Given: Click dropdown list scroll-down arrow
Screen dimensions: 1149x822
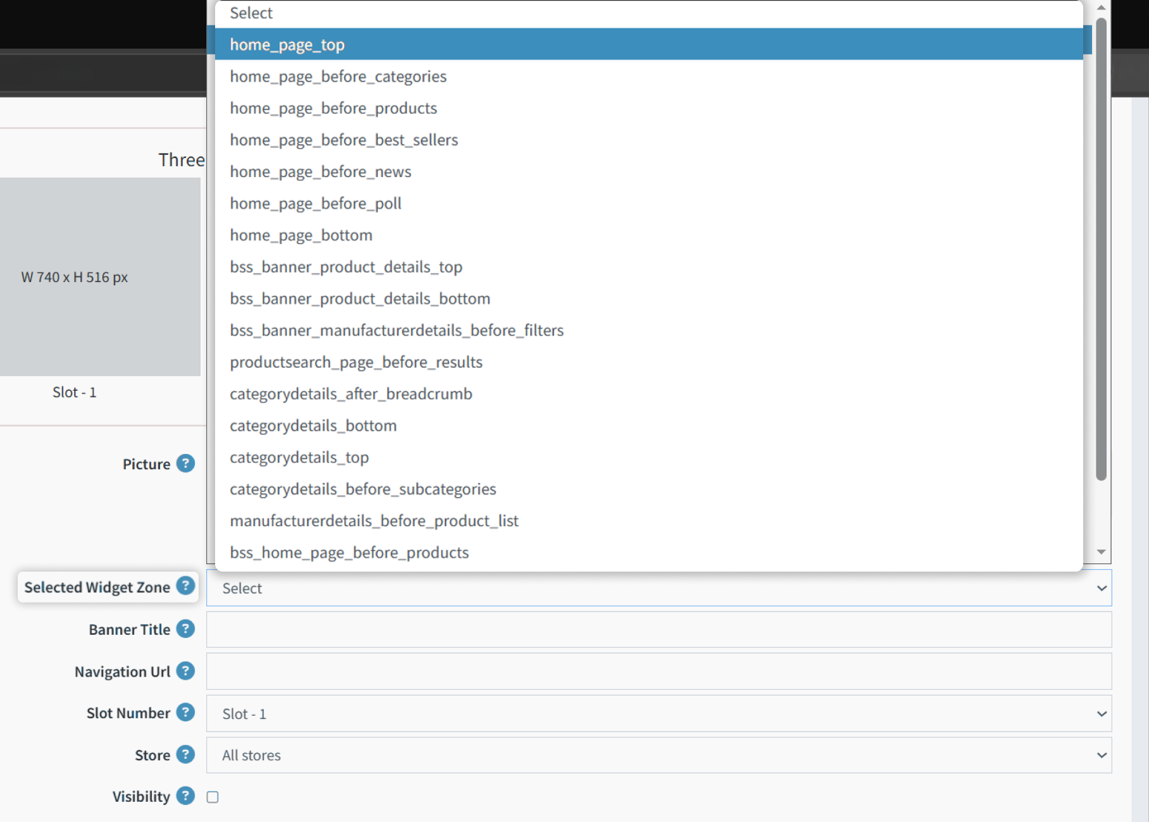Looking at the screenshot, I should point(1102,552).
